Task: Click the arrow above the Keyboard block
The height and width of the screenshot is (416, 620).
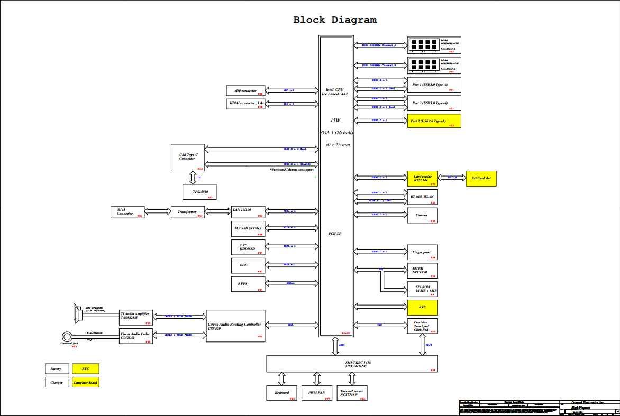Action: point(281,378)
